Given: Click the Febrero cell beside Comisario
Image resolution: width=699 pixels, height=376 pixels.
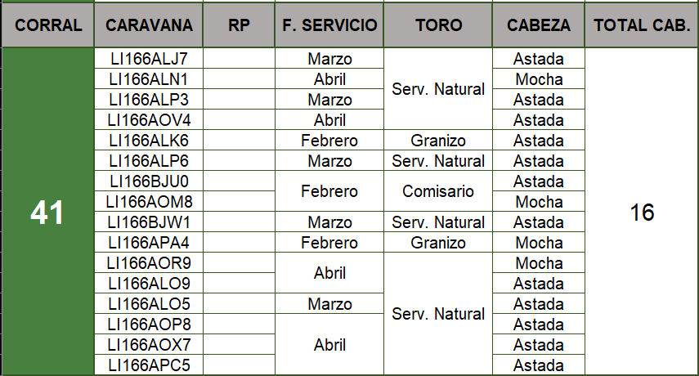Looking at the screenshot, I should coord(329,191).
